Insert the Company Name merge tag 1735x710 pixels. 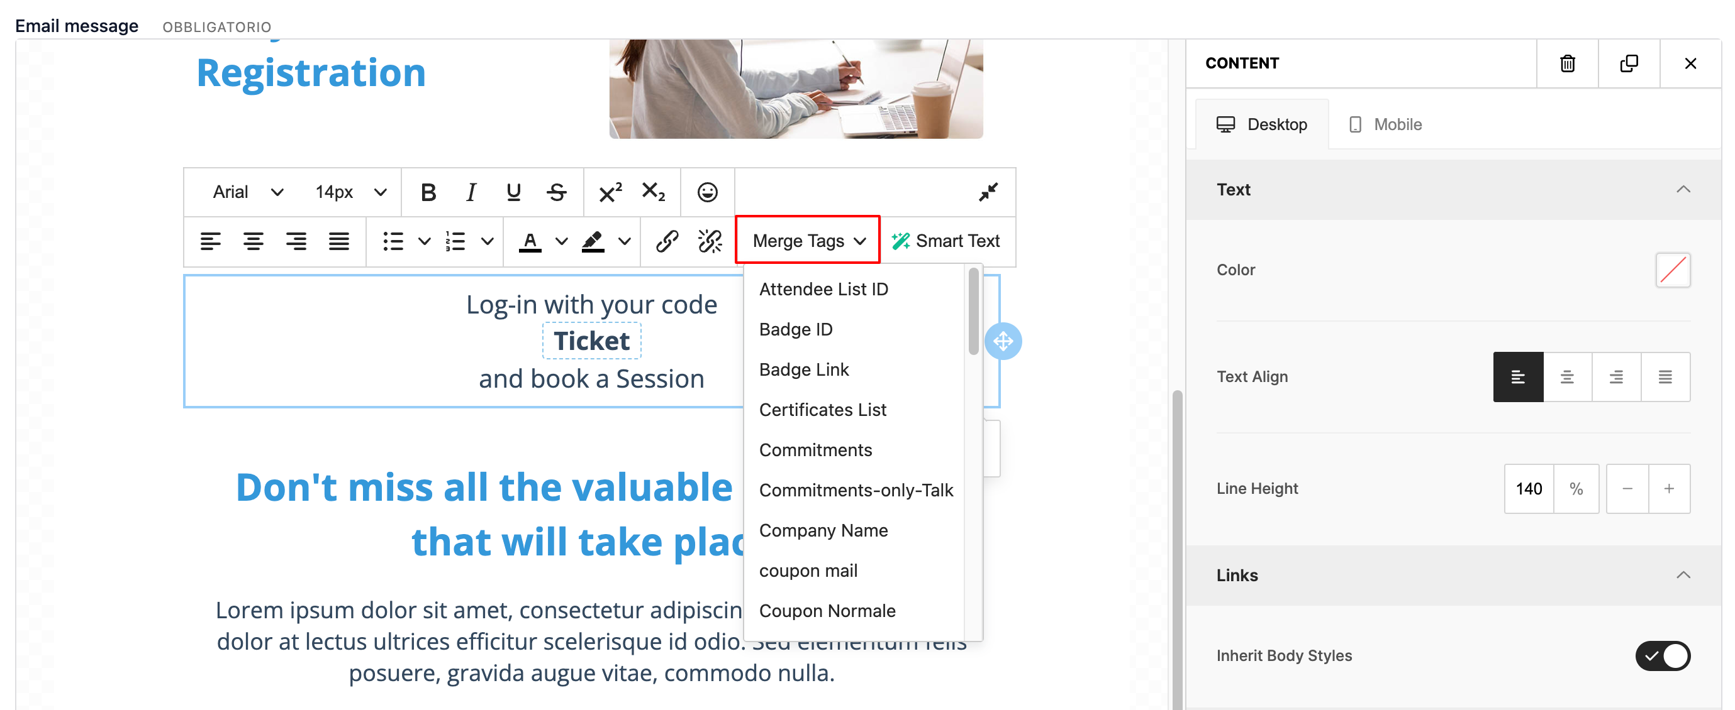tap(854, 531)
